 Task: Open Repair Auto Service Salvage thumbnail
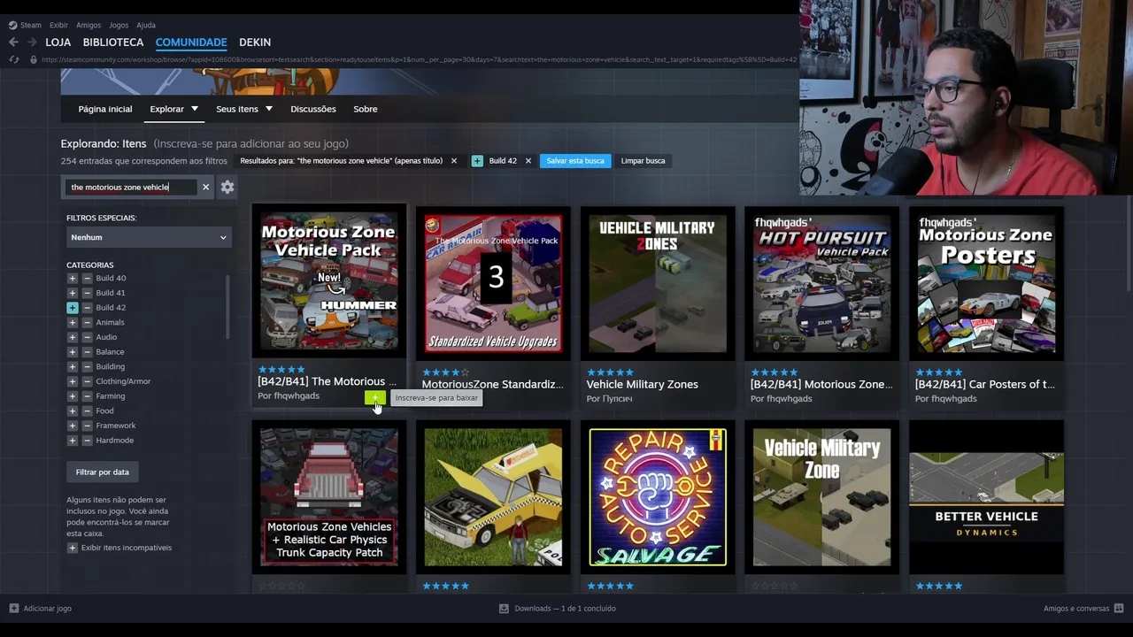click(658, 497)
